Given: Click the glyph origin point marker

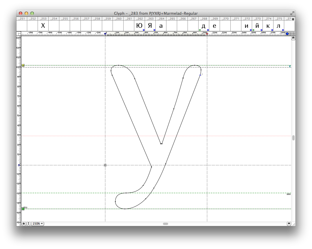Looking at the screenshot, I should tap(105, 165).
